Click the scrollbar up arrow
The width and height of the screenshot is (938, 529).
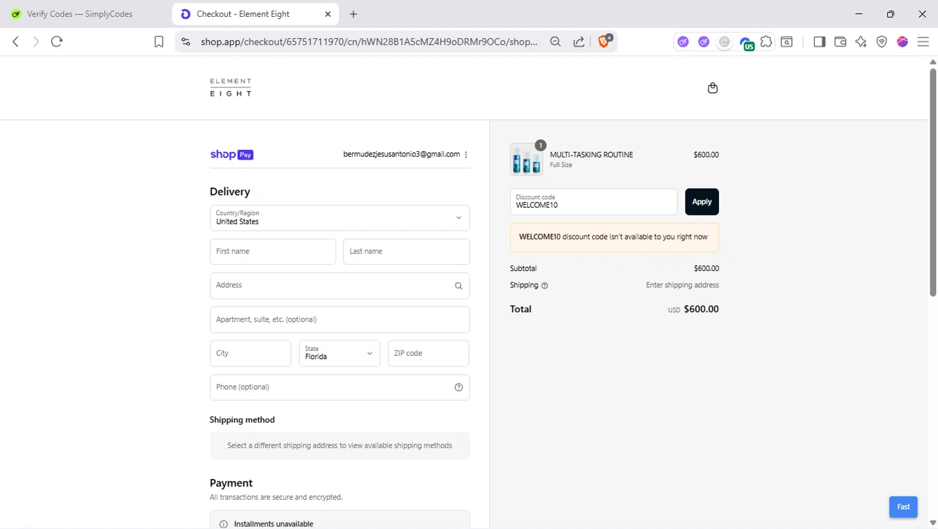point(932,62)
